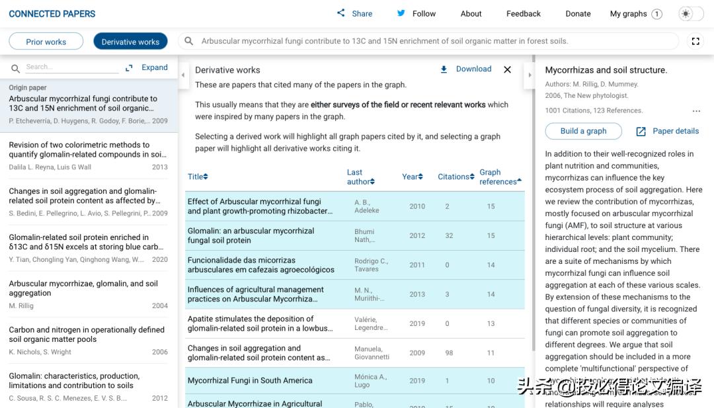Open the About page

point(471,14)
